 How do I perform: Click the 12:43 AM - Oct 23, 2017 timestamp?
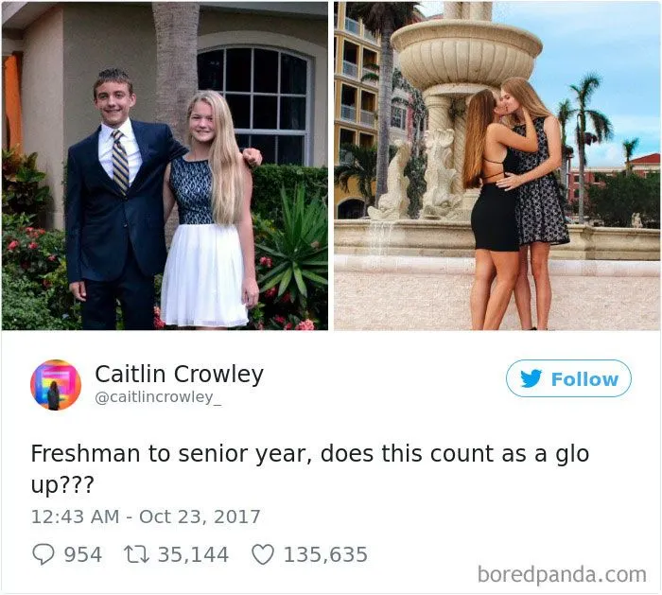pyautogui.click(x=146, y=516)
